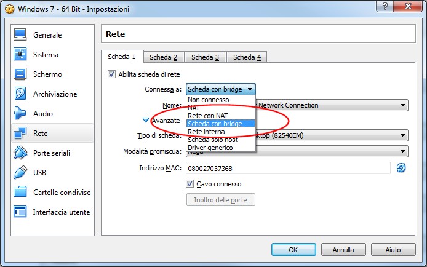427x267 pixels.
Task: Select the USB category label
Action: 40,172
